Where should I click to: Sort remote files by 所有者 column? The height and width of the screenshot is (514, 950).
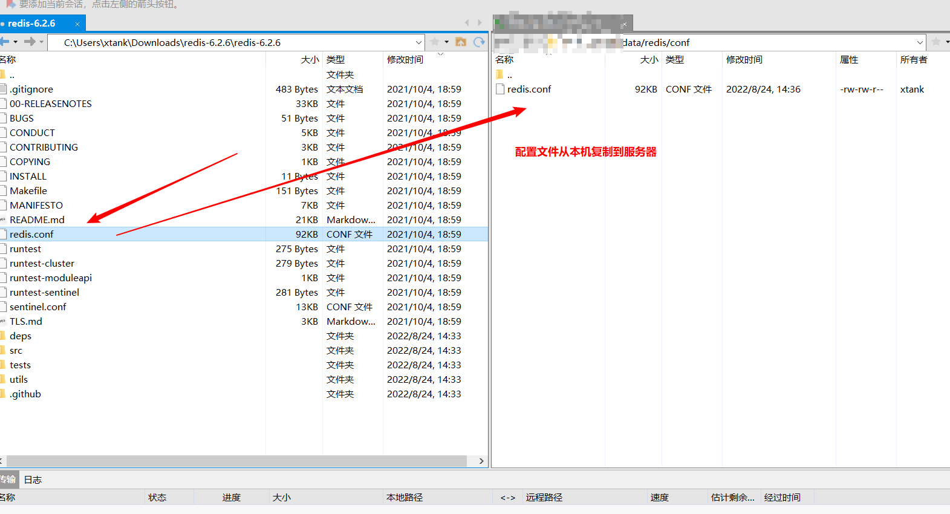pos(913,59)
